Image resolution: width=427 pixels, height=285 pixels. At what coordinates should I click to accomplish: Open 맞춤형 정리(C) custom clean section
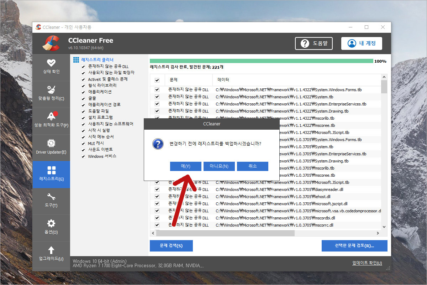coord(51,94)
